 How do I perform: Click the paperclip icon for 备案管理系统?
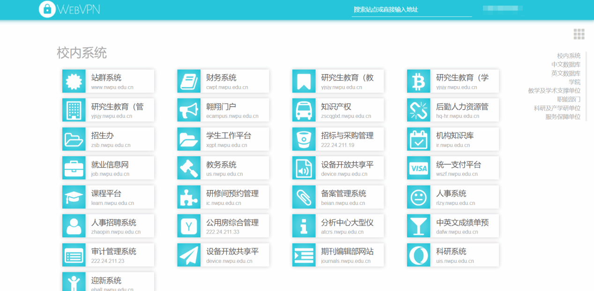point(304,197)
